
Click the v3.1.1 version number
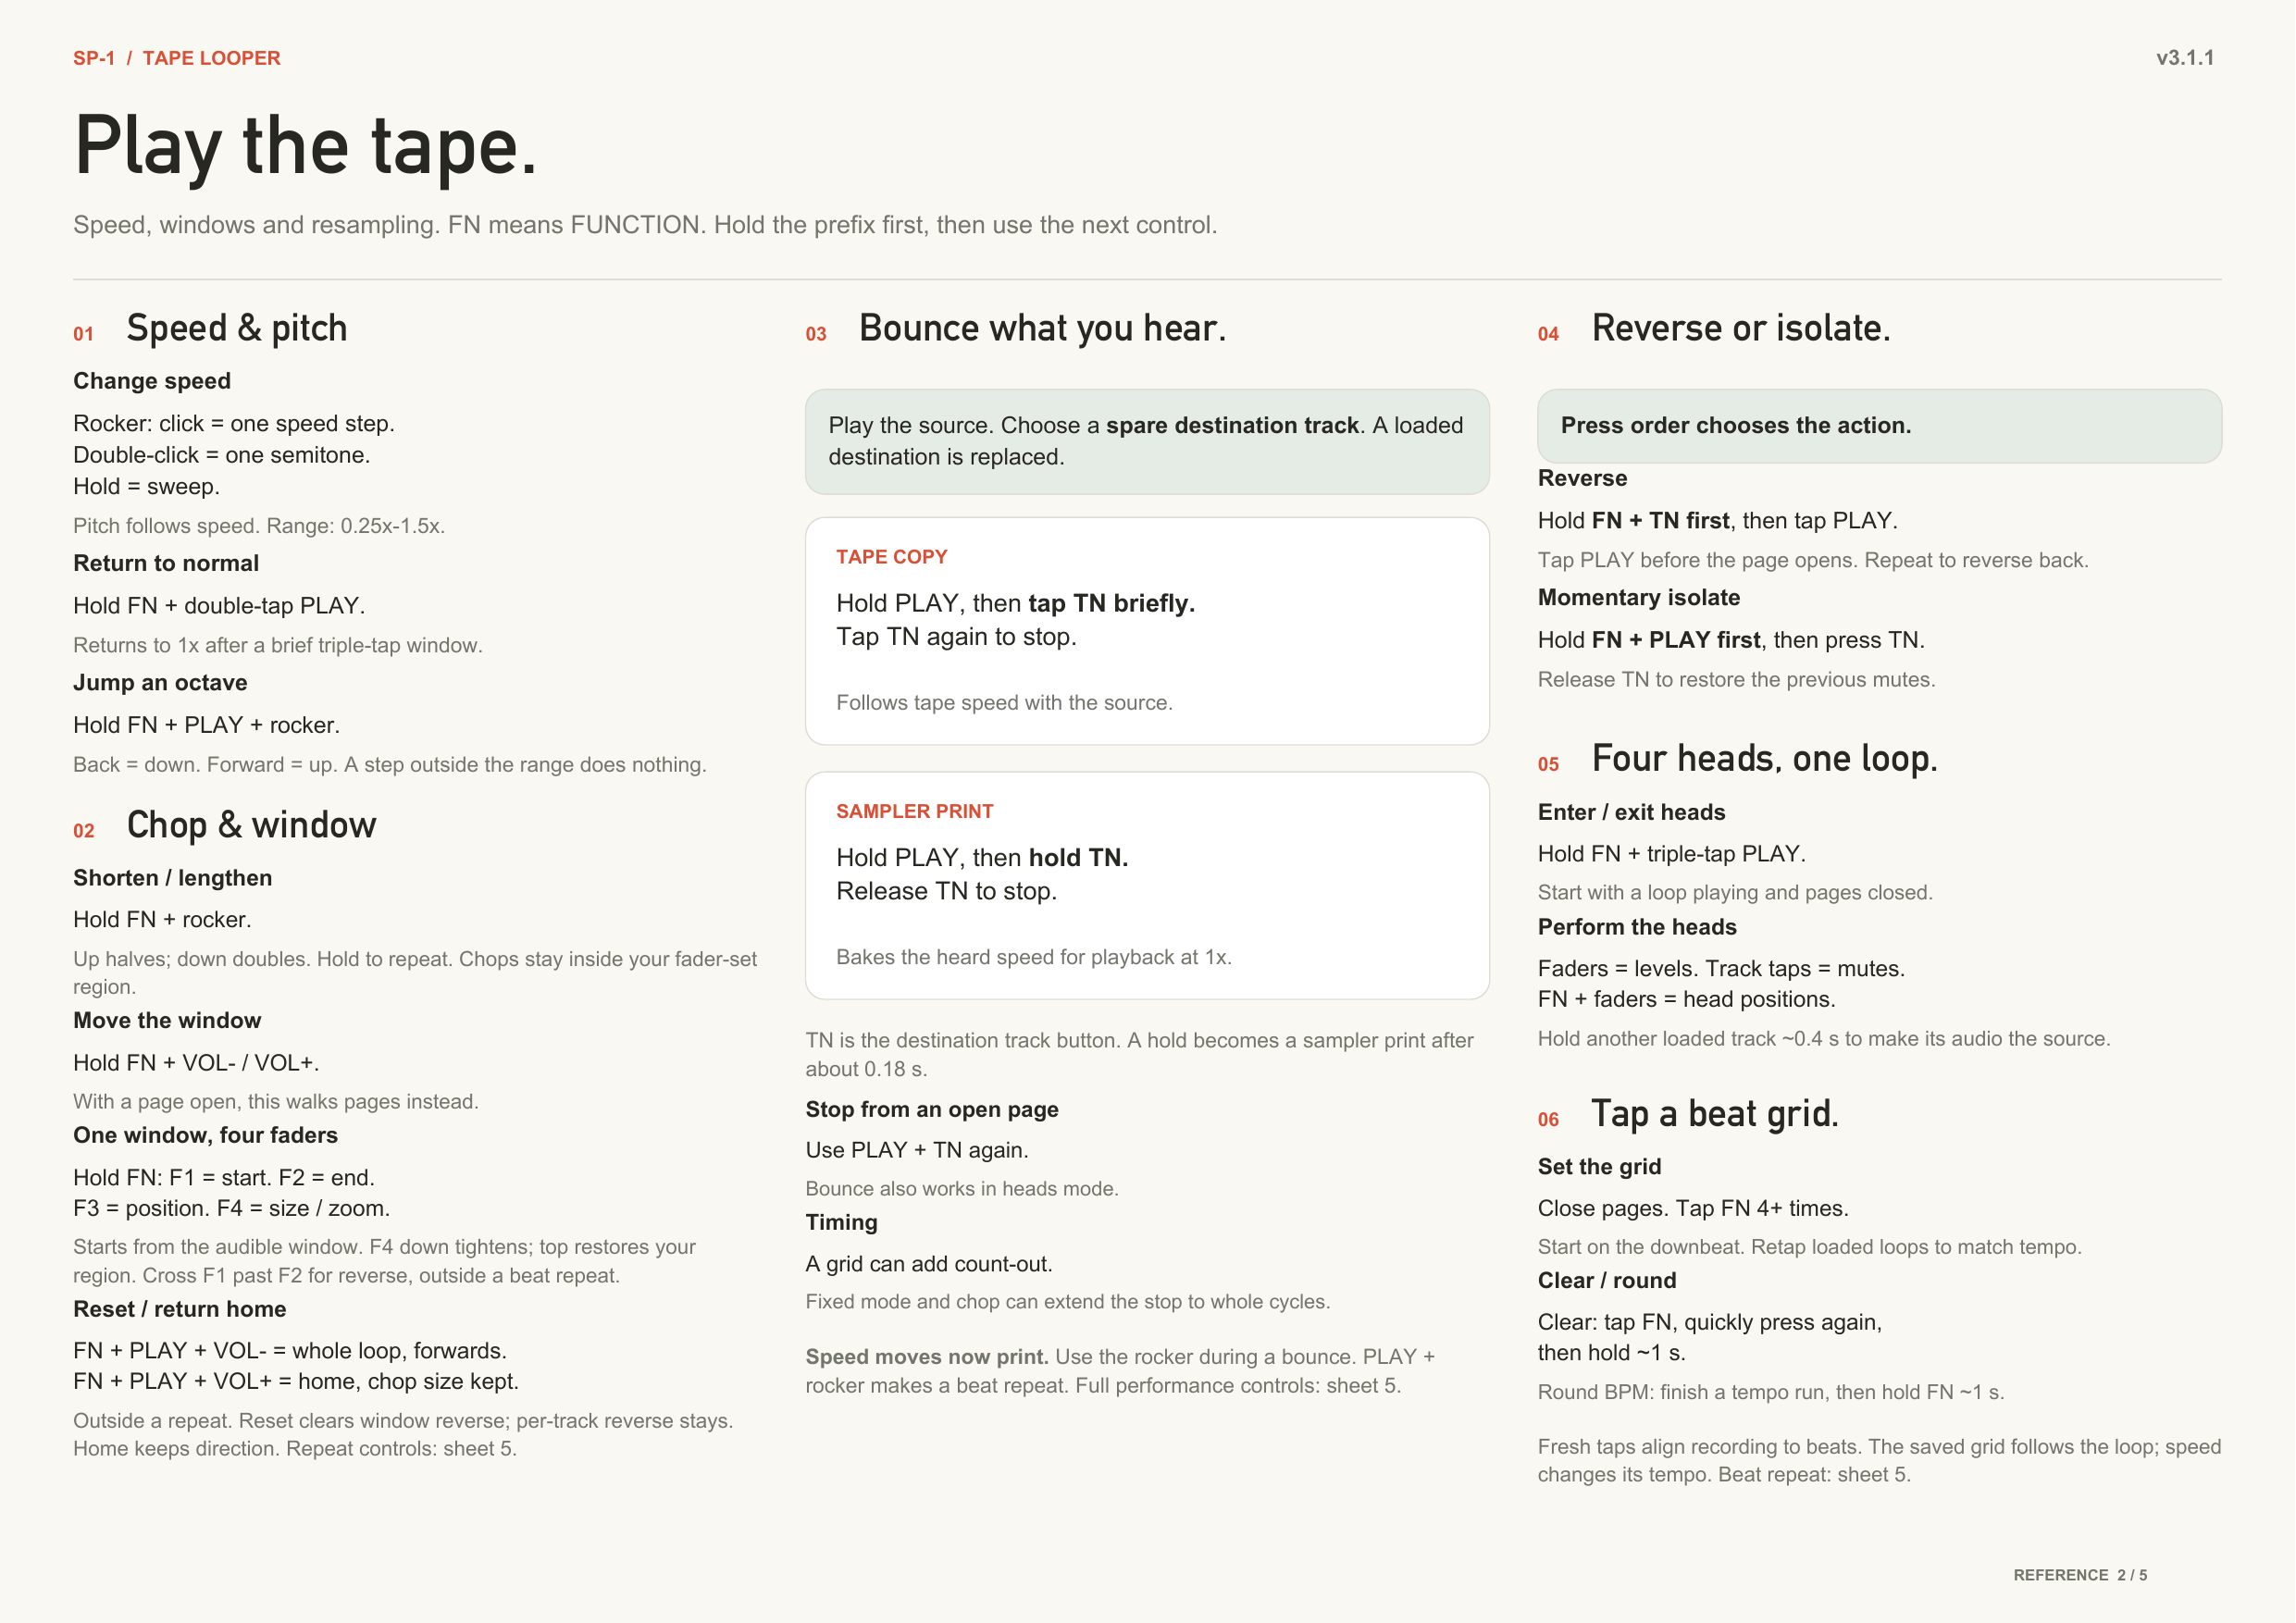point(2184,58)
